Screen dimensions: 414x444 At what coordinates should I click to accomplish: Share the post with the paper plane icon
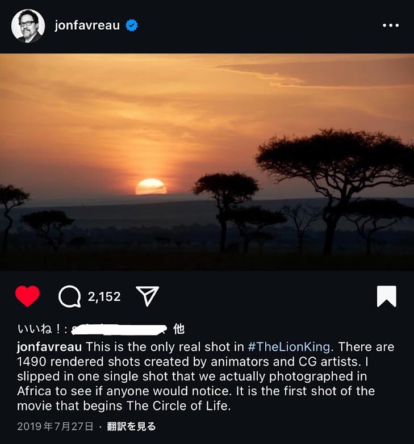[147, 296]
